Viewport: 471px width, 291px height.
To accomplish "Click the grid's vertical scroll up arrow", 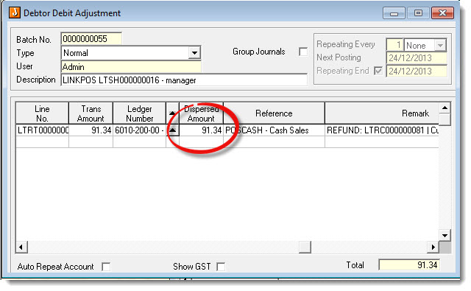I will point(445,108).
